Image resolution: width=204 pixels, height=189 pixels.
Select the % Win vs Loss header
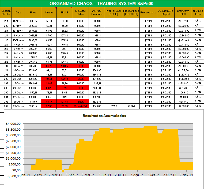point(198,13)
